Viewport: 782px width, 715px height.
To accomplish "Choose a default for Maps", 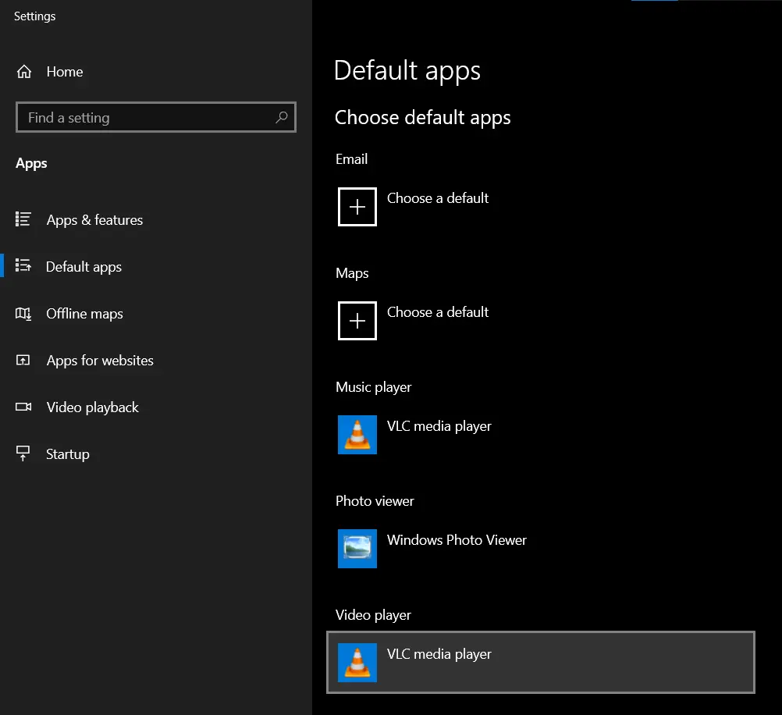I will [x=438, y=312].
